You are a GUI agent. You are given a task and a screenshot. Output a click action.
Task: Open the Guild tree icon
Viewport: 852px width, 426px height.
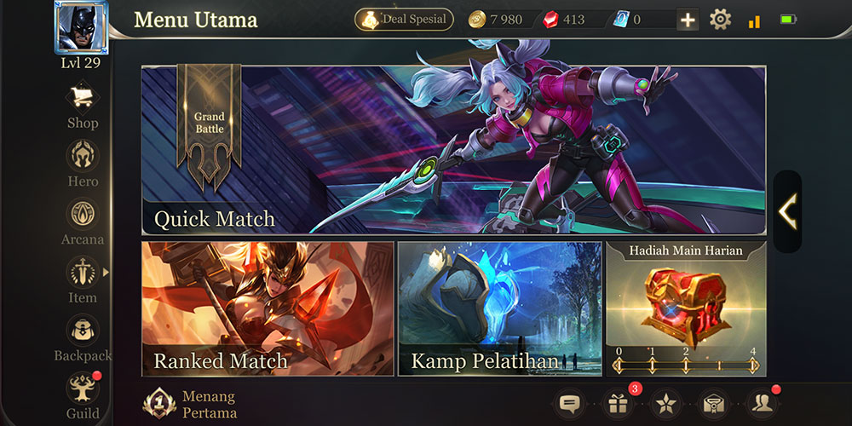tap(83, 388)
